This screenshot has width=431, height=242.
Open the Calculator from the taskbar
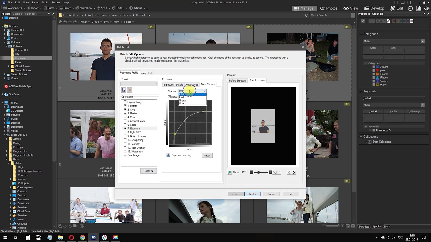[28, 237]
